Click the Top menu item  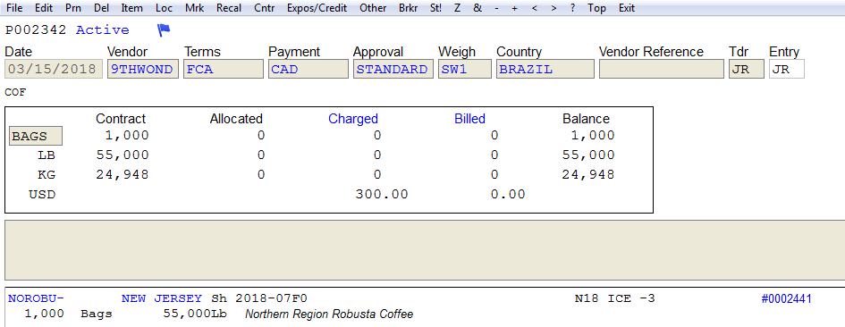click(x=596, y=8)
